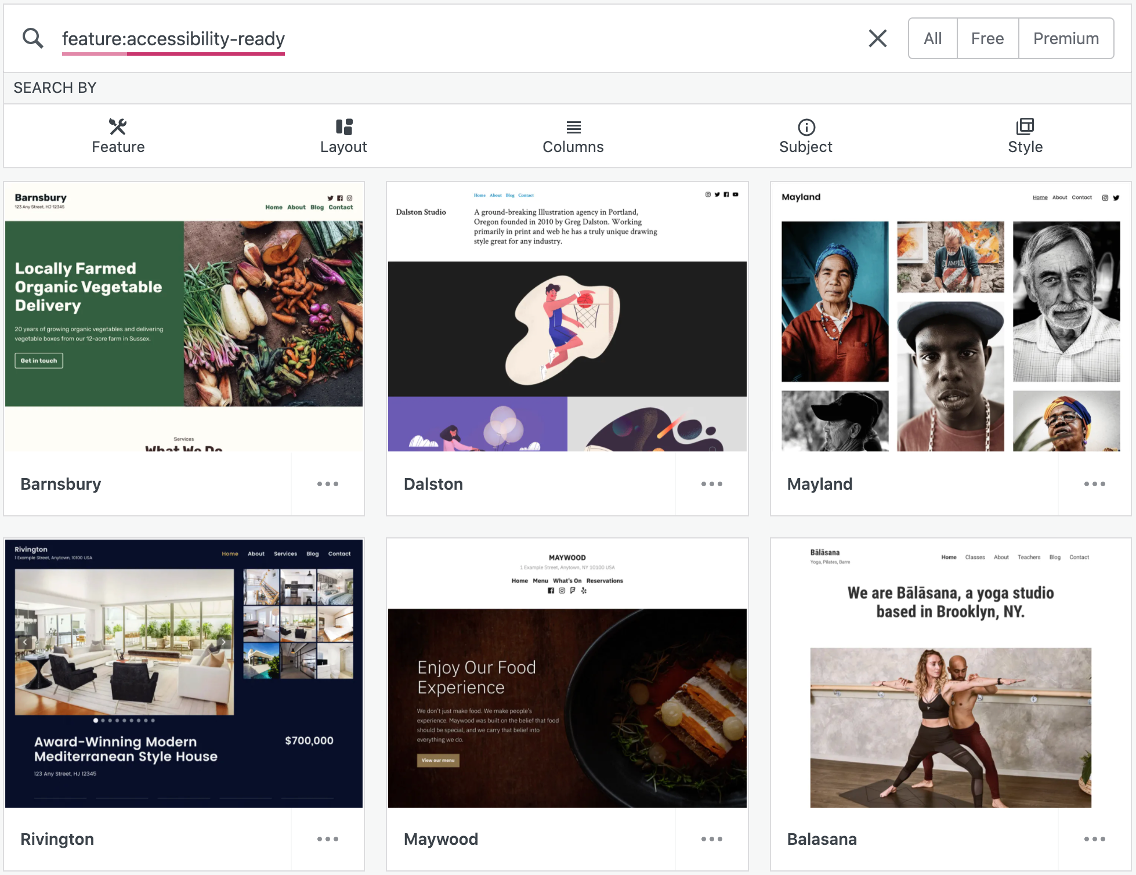Clear the search with the X icon
The image size is (1136, 875).
click(x=877, y=38)
